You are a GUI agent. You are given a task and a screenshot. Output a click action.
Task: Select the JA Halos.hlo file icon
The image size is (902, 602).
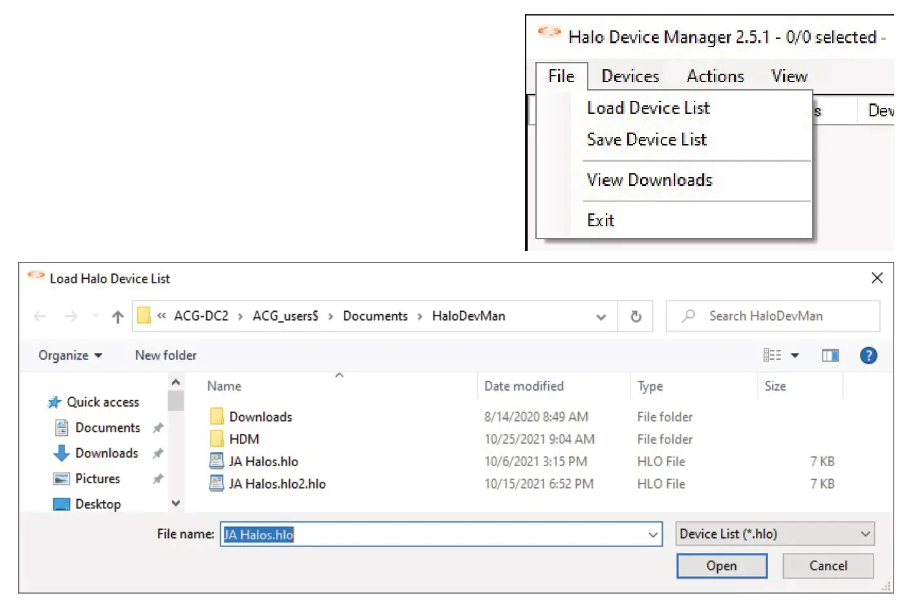tap(217, 461)
